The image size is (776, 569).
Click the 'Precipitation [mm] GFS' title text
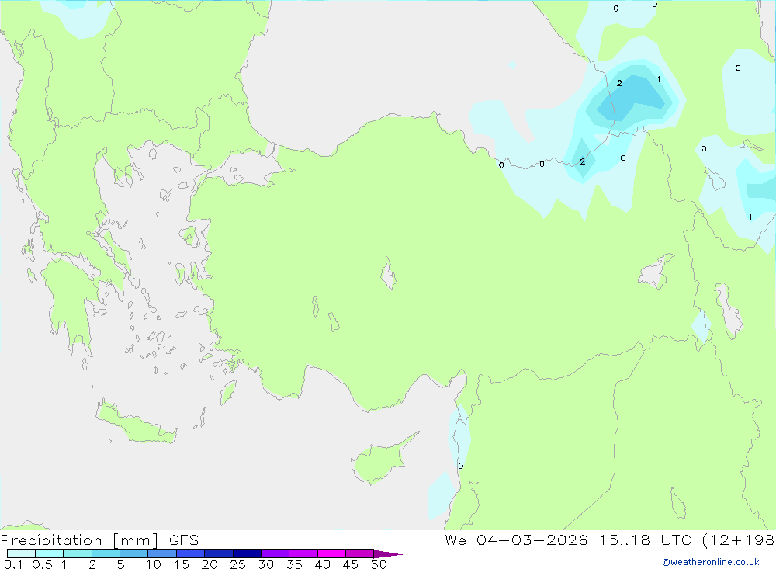pos(99,540)
